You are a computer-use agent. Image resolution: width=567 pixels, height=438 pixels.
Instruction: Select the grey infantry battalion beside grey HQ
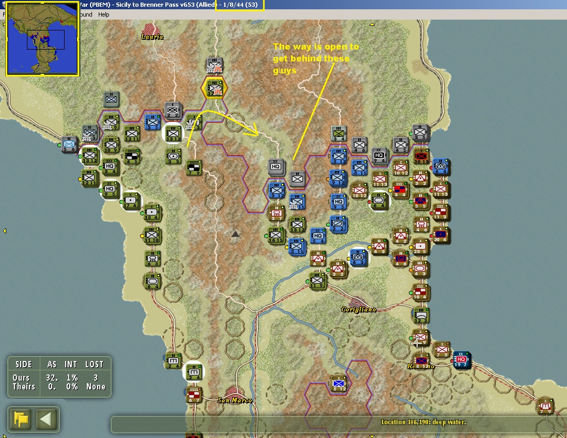[297, 179]
